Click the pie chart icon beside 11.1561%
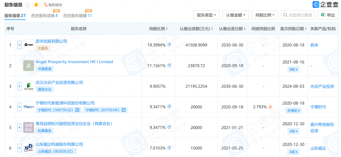341x157 pixels. point(169,65)
